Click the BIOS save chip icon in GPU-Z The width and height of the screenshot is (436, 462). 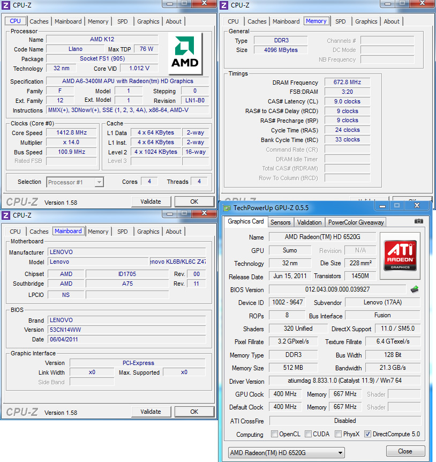[415, 289]
